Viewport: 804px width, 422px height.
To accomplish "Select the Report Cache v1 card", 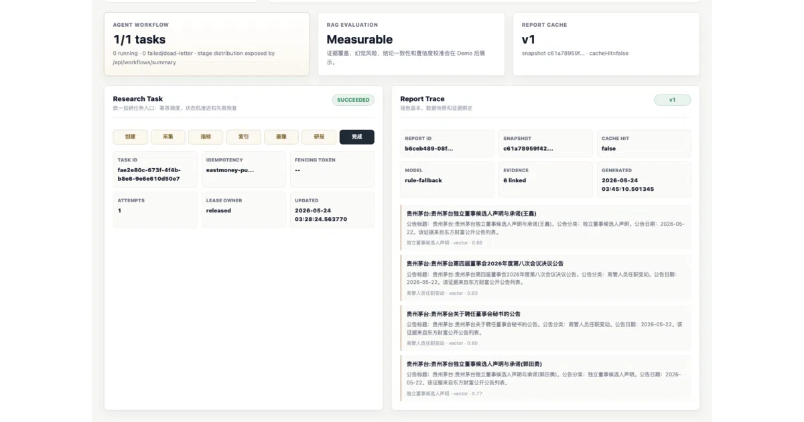I will coord(606,44).
